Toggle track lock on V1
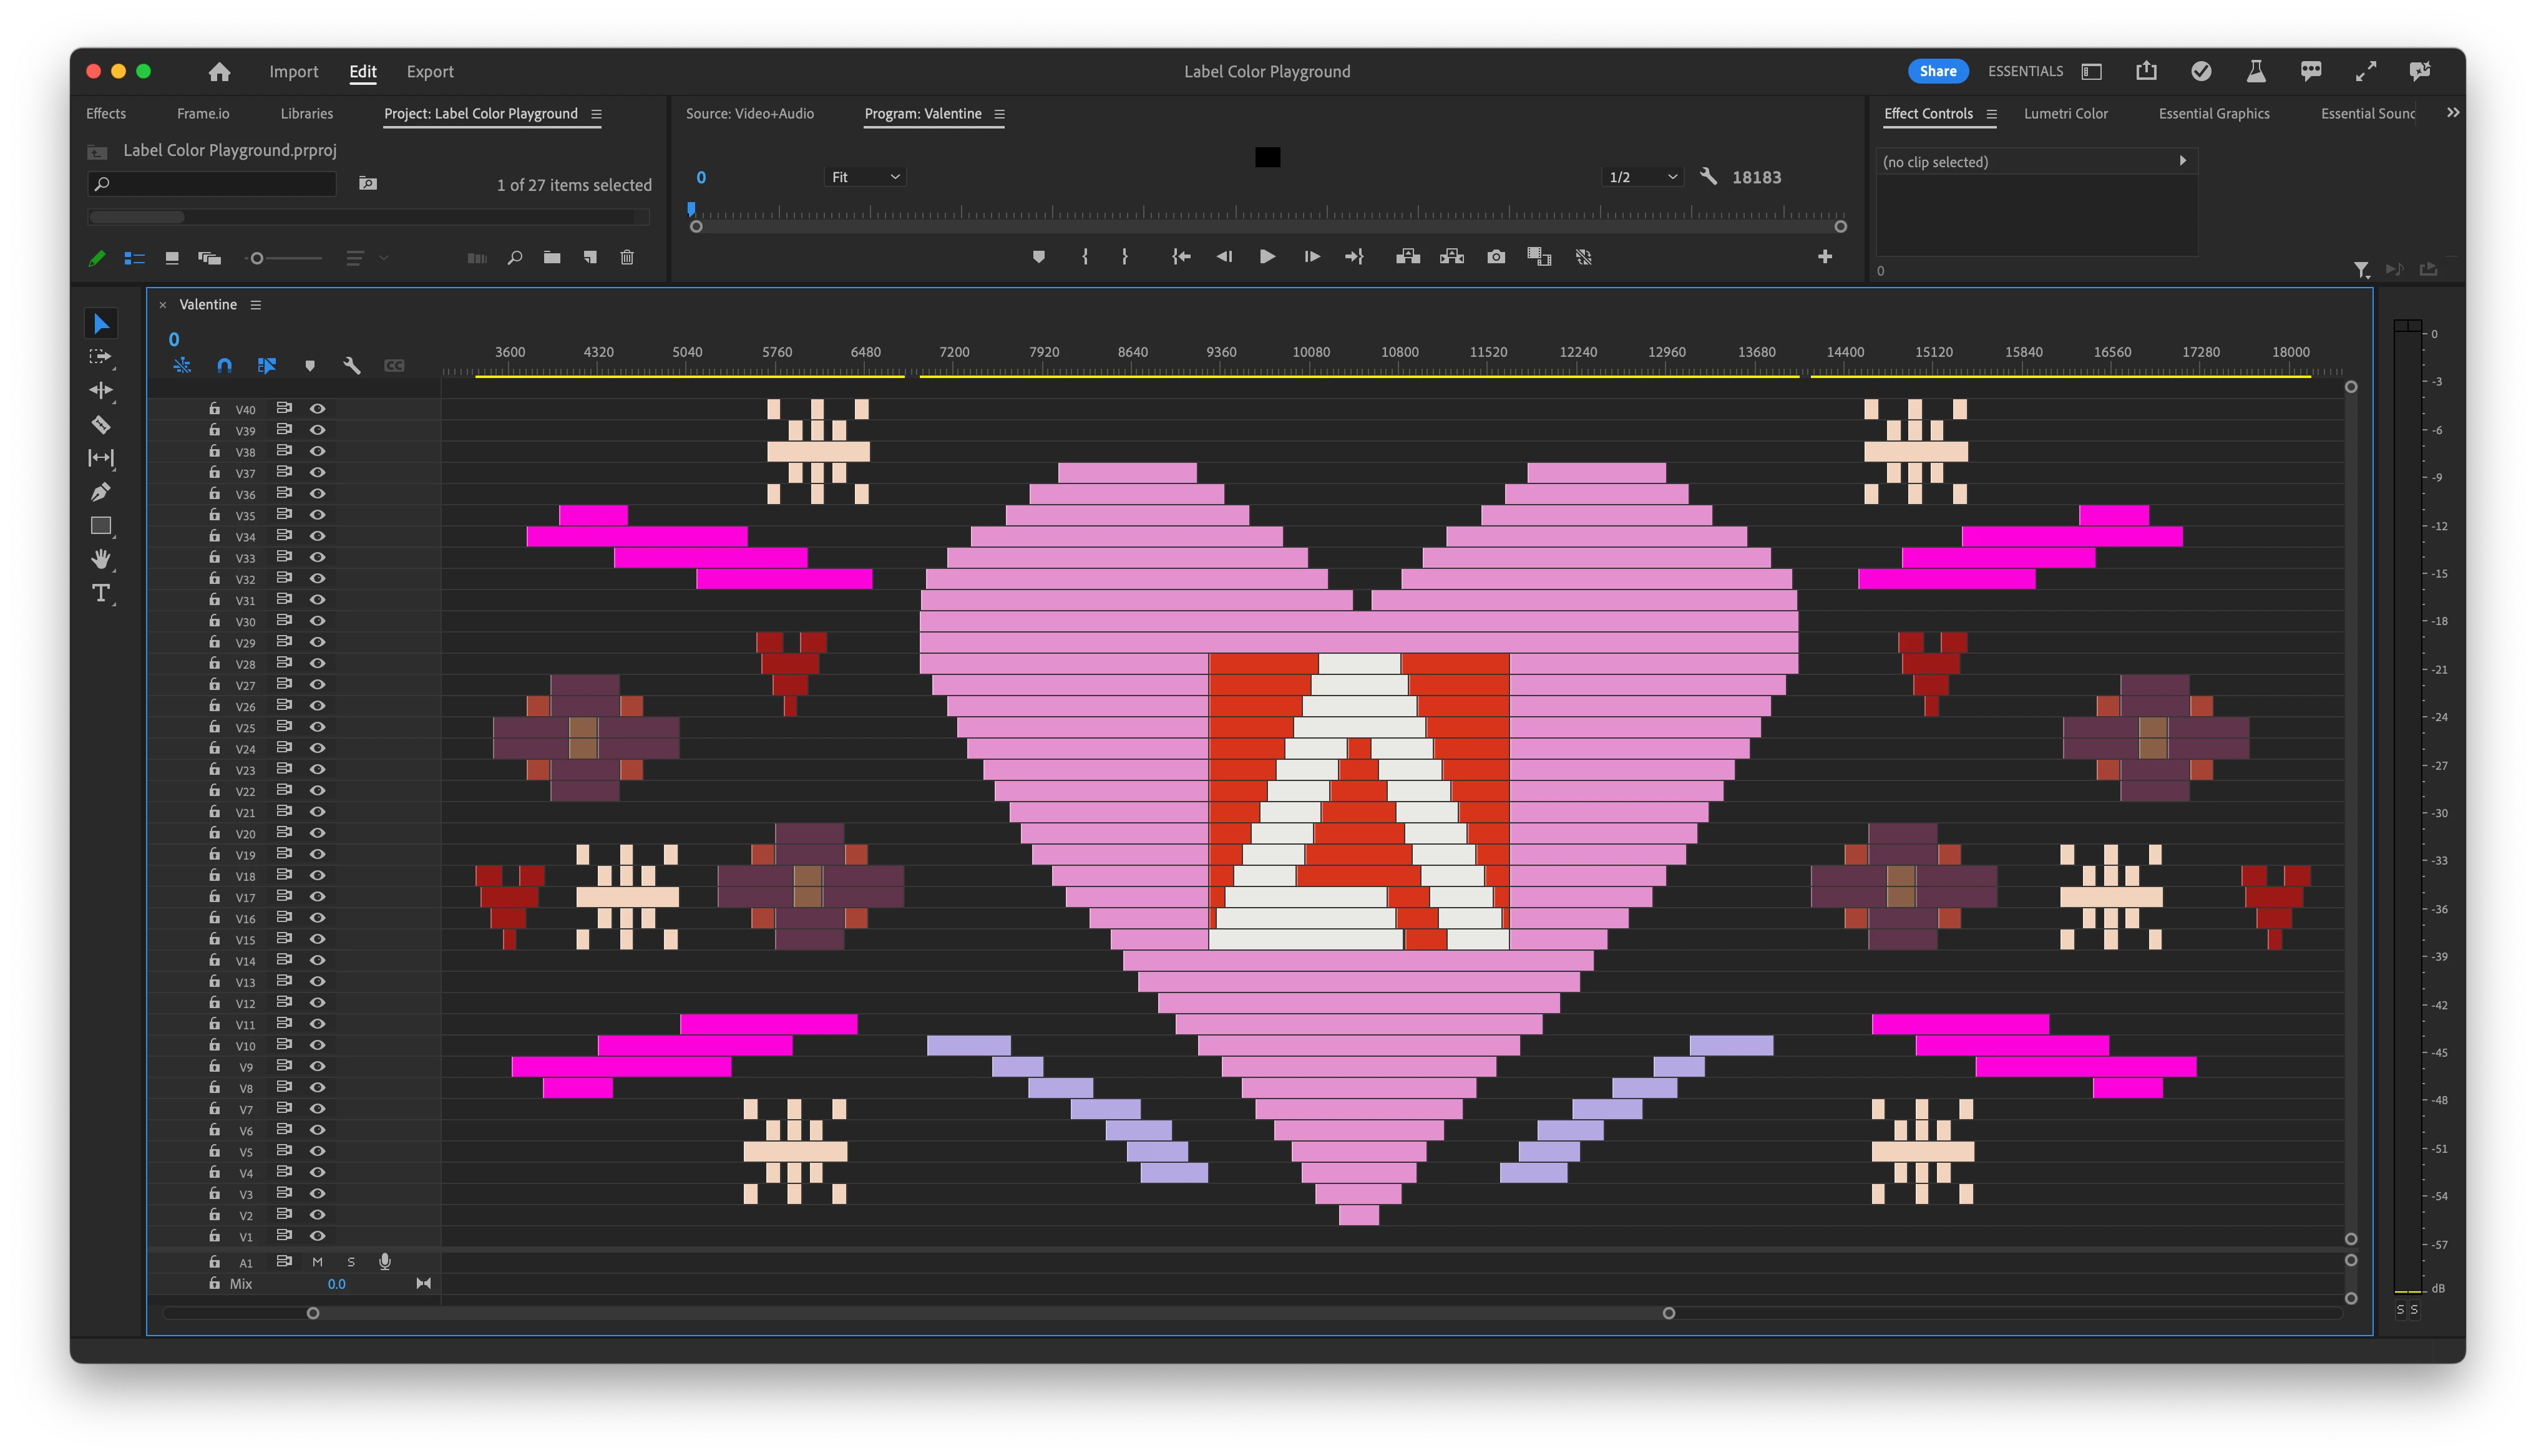The image size is (2536, 1456). pos(214,1236)
